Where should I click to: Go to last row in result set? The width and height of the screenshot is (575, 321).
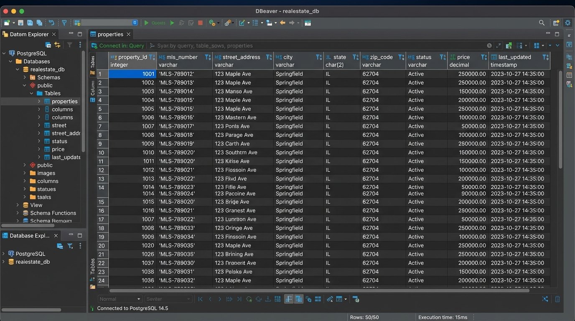239,299
